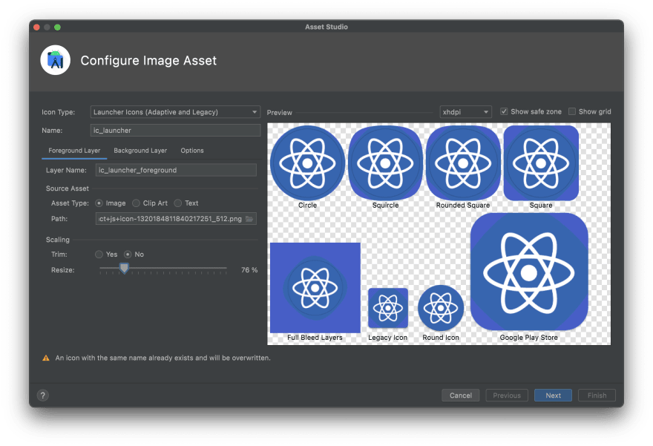653x446 pixels.
Task: Click the 76 % resize value
Action: [x=249, y=270]
